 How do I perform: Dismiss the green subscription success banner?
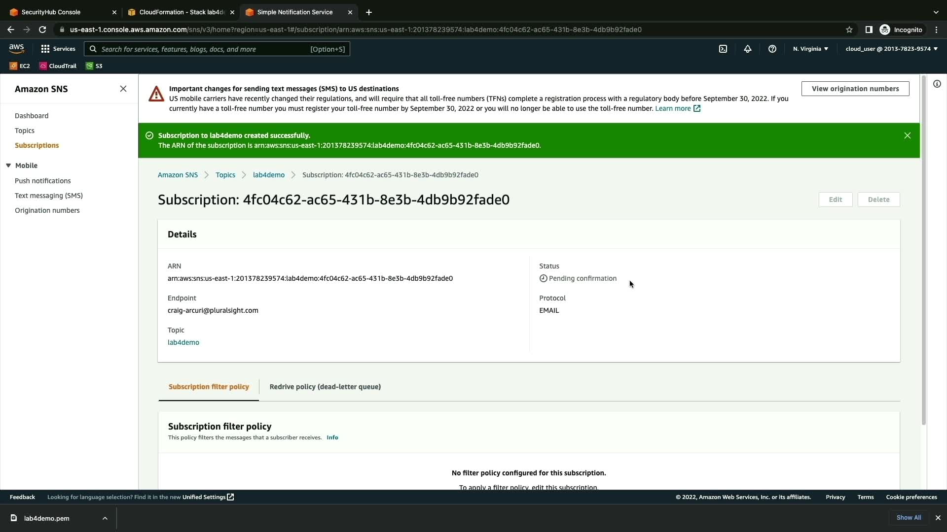point(907,135)
